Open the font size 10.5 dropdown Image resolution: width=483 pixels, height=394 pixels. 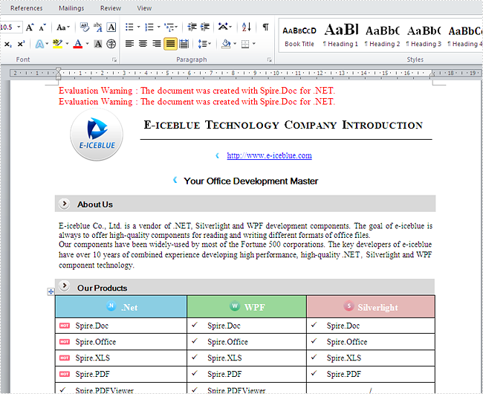(x=19, y=27)
